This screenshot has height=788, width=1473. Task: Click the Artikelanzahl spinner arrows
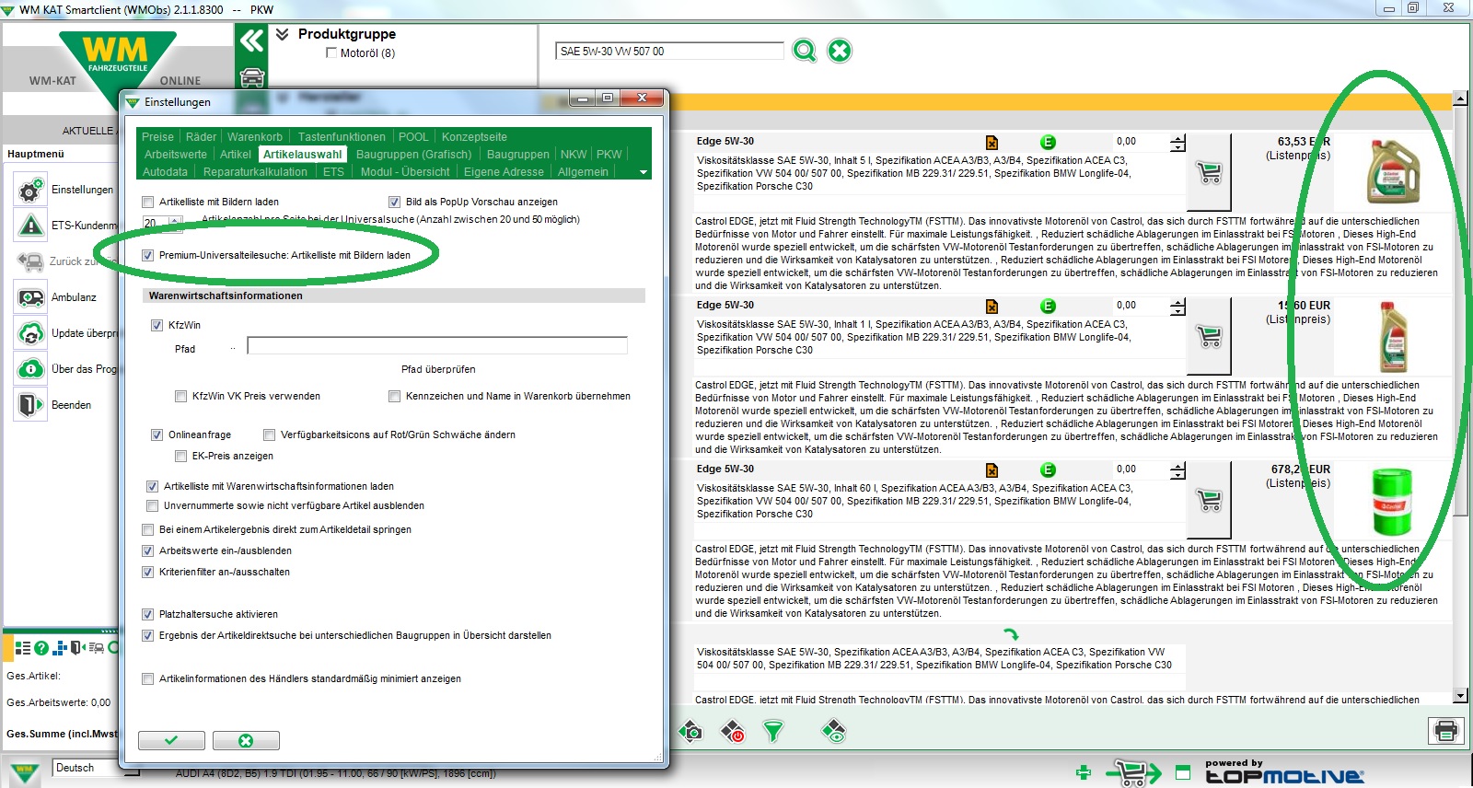tap(176, 223)
